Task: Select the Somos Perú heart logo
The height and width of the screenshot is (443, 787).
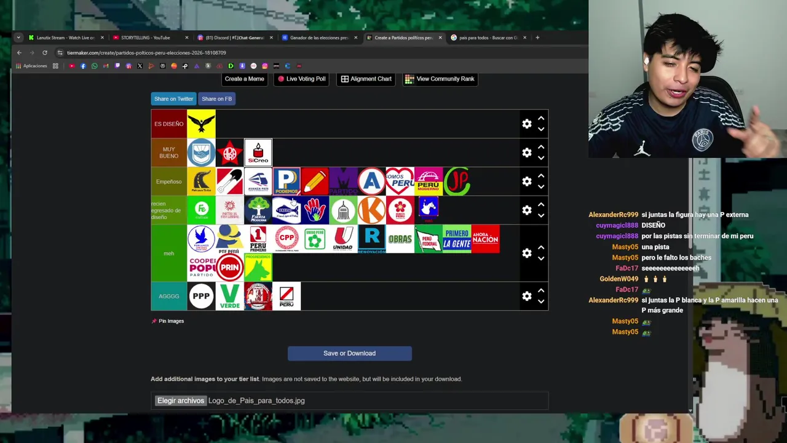Action: pyautogui.click(x=400, y=182)
